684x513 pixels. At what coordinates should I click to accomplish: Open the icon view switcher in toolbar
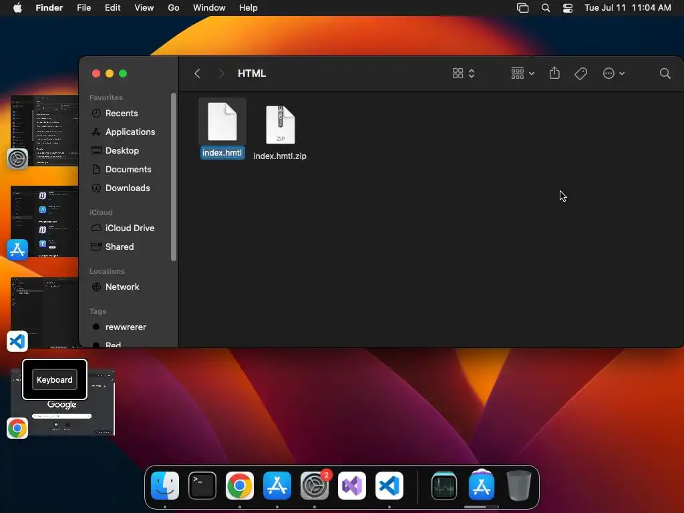coord(464,73)
